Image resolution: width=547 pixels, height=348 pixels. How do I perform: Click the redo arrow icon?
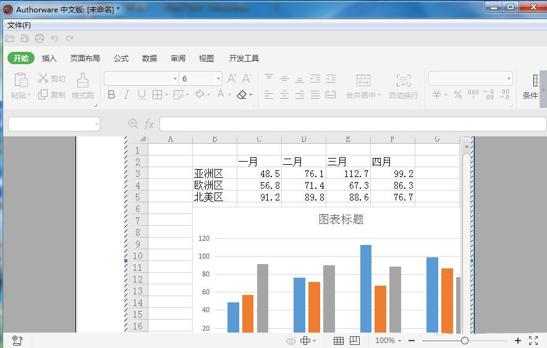pyautogui.click(x=70, y=39)
